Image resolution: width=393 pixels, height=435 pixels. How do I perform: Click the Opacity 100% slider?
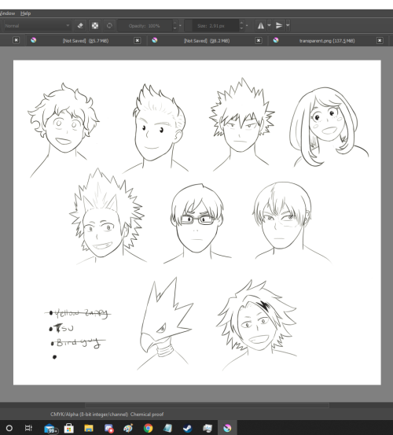(145, 26)
